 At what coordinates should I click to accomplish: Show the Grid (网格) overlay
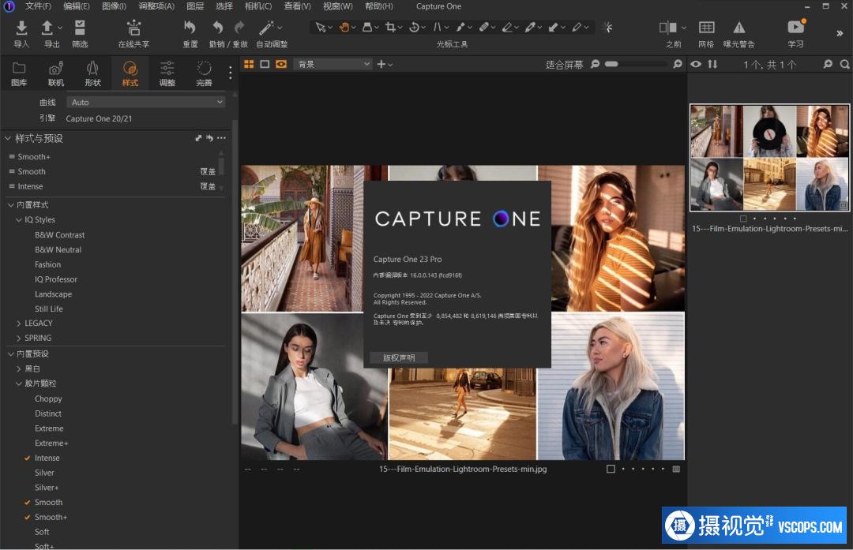click(706, 27)
